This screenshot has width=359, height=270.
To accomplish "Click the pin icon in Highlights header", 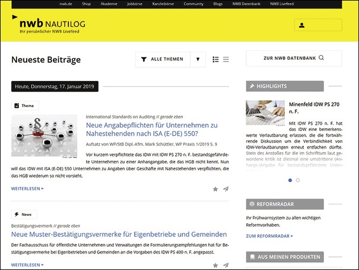I will (x=251, y=85).
